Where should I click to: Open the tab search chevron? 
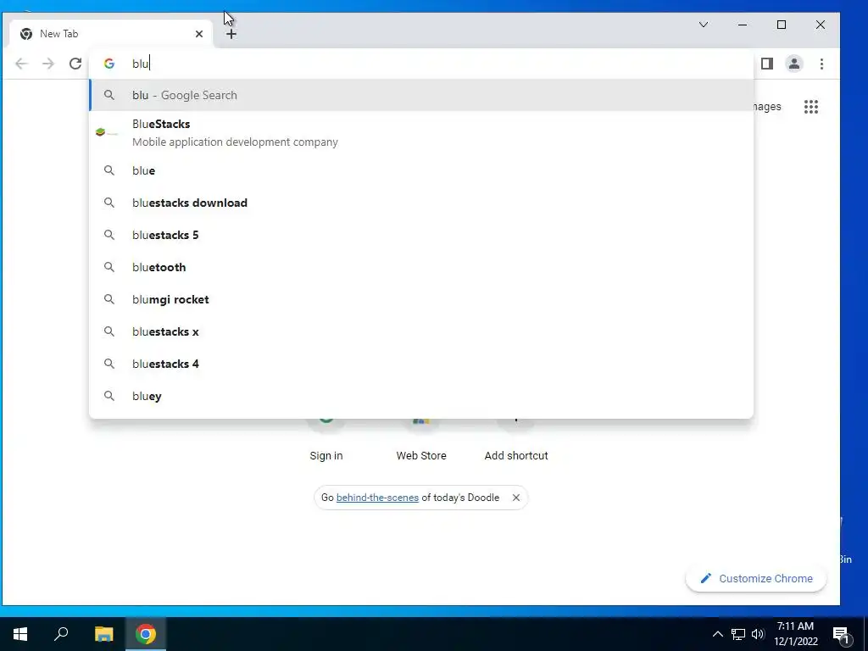click(x=704, y=25)
